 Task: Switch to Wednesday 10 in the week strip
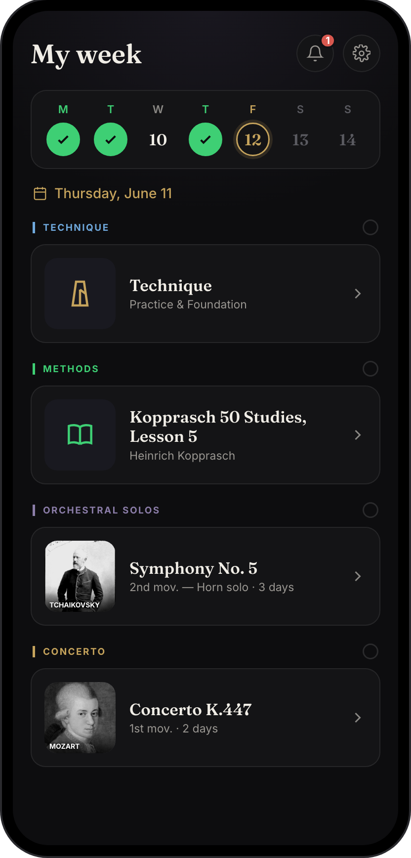158,139
